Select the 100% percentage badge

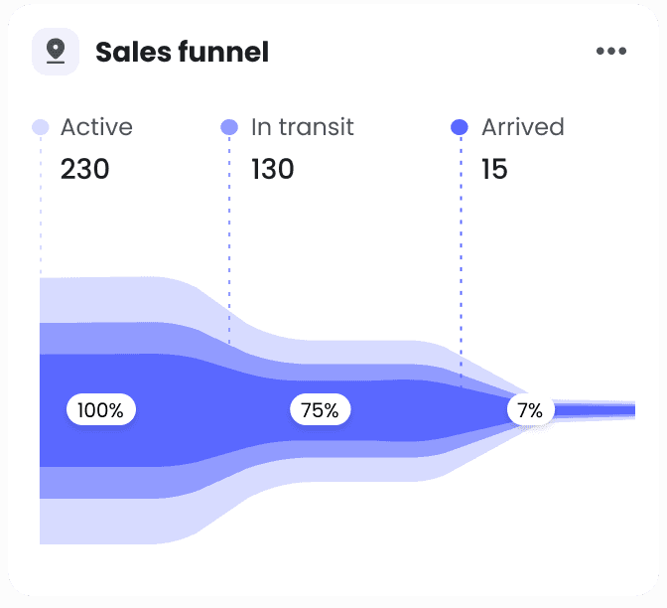pyautogui.click(x=101, y=409)
